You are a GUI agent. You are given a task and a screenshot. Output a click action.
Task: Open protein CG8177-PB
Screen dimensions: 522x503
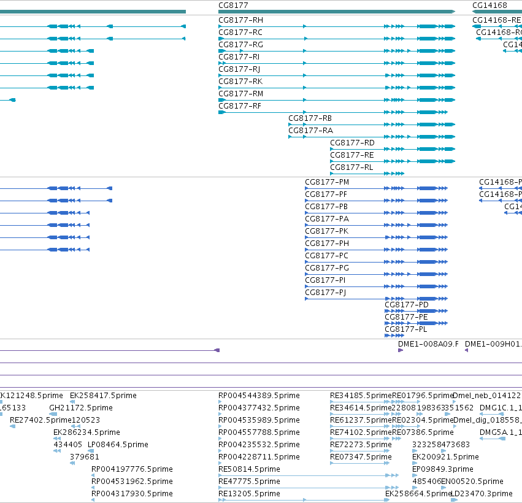click(326, 207)
